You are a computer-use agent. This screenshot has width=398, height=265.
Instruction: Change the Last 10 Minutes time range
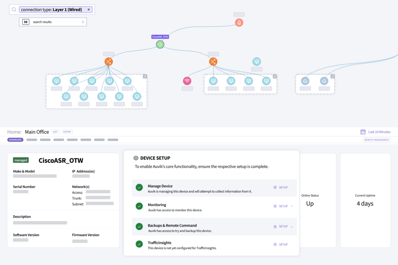tap(379, 132)
